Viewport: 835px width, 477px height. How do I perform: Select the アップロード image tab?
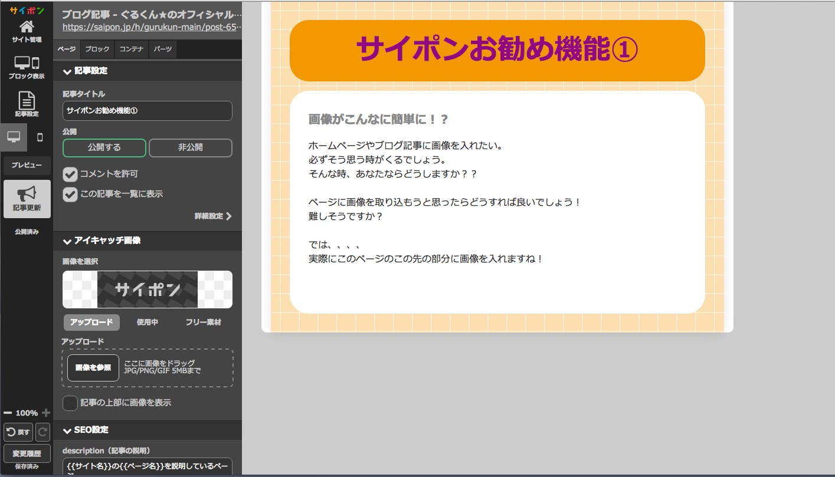pyautogui.click(x=91, y=323)
